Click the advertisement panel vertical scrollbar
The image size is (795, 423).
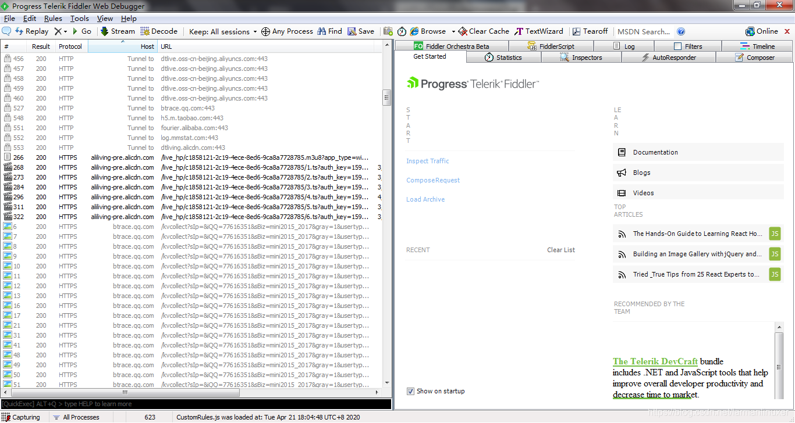(x=779, y=365)
